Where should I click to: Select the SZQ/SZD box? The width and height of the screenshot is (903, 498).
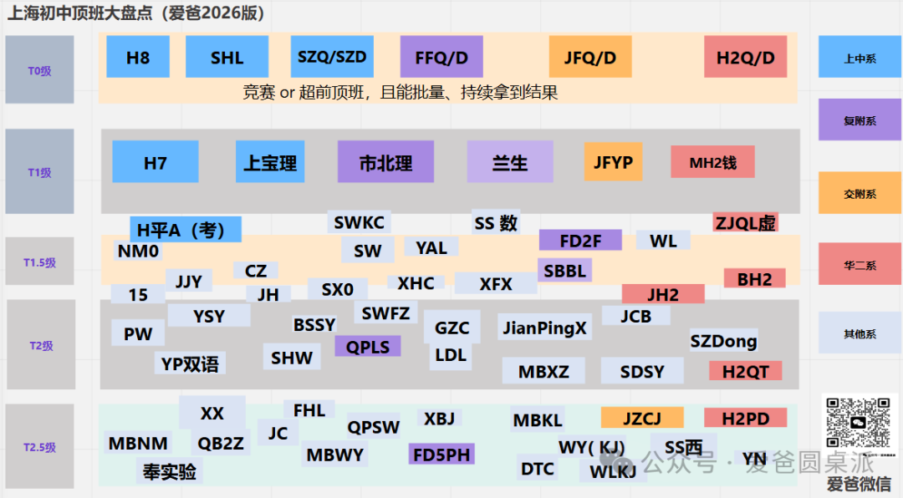332,57
